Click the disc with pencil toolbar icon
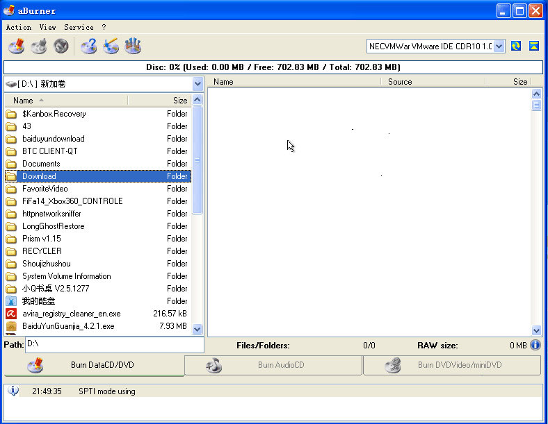 [x=111, y=46]
